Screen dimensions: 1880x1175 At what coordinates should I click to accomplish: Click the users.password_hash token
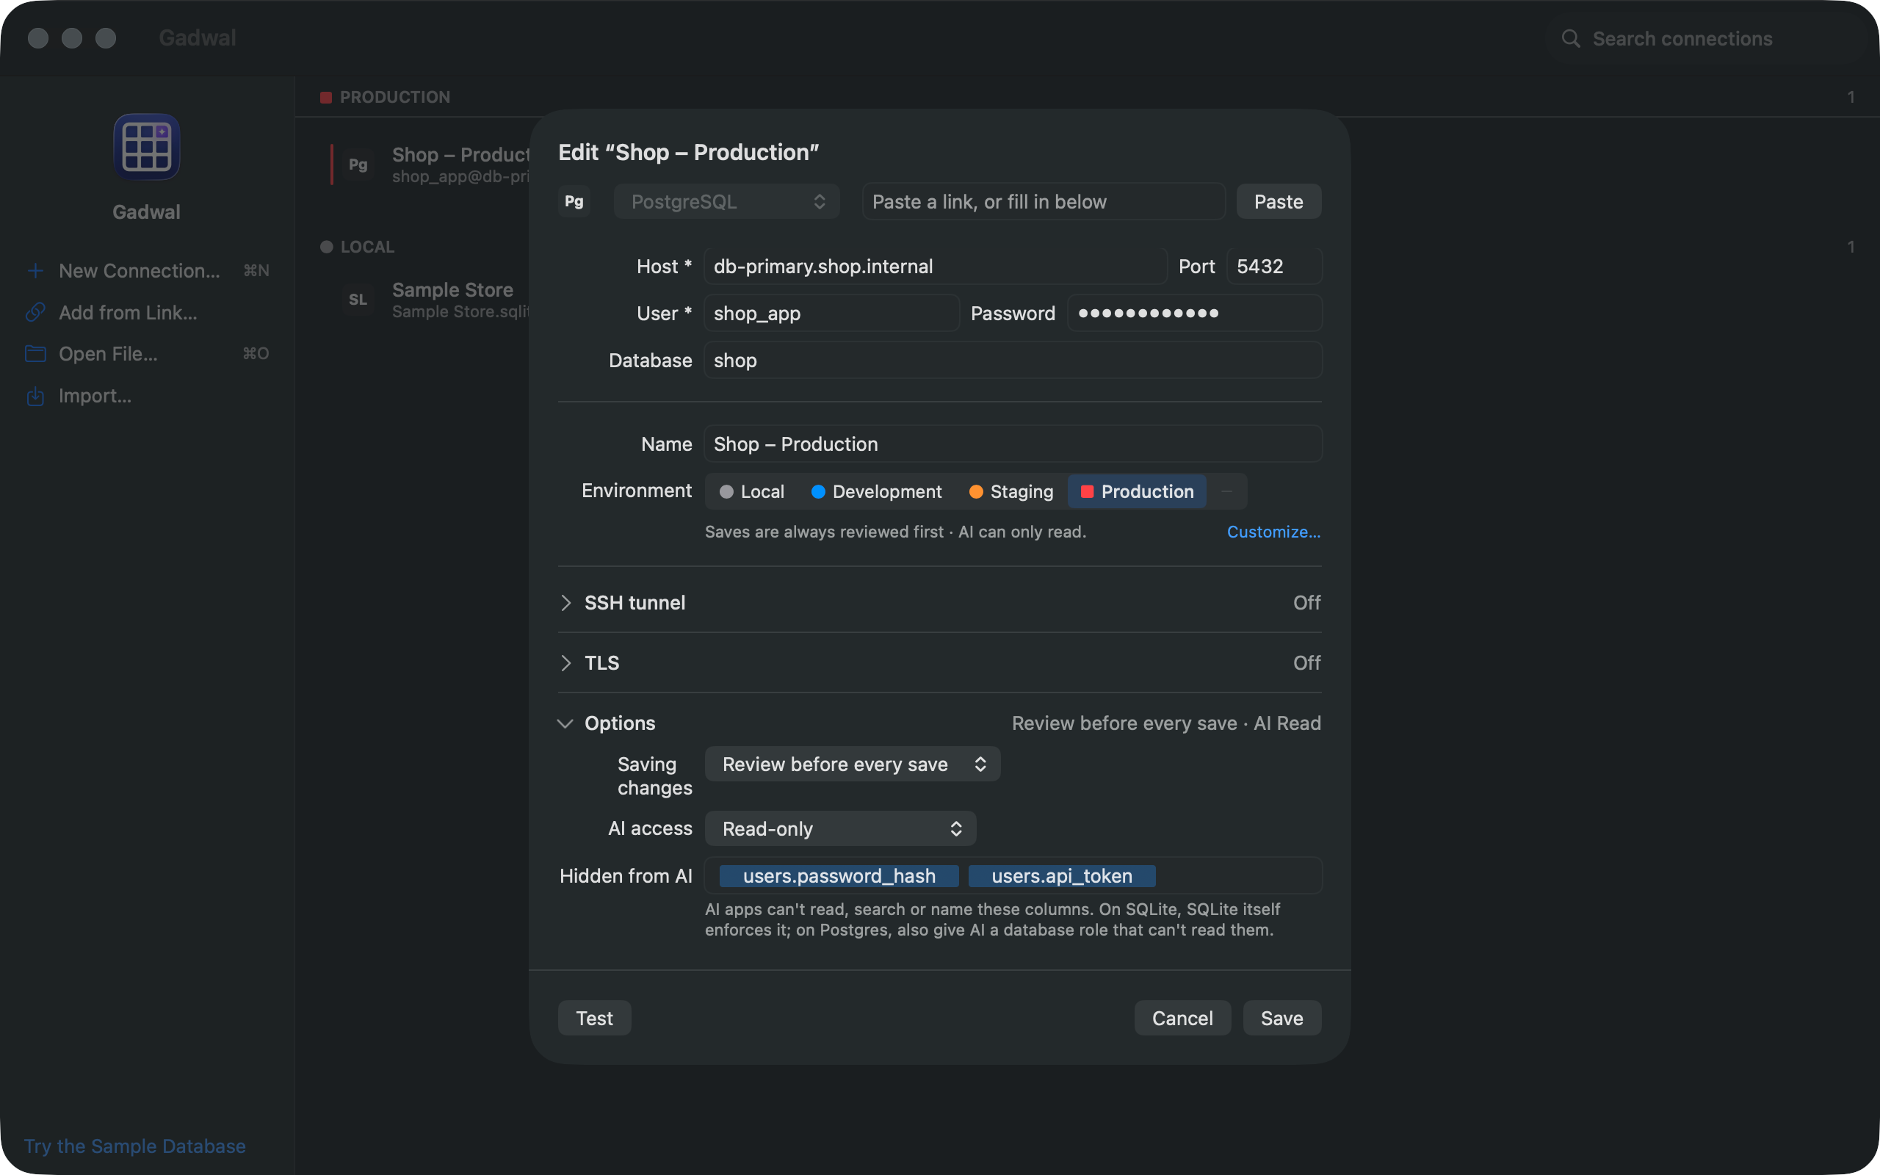[x=839, y=876]
